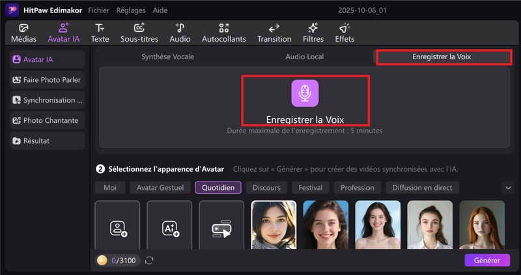Open the Médias toolbar section

click(23, 33)
